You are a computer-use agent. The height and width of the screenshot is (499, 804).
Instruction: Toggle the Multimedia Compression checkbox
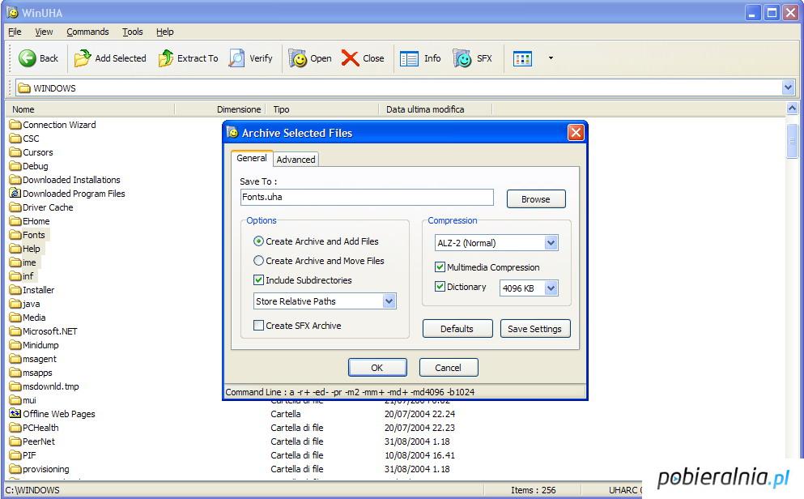coord(440,267)
